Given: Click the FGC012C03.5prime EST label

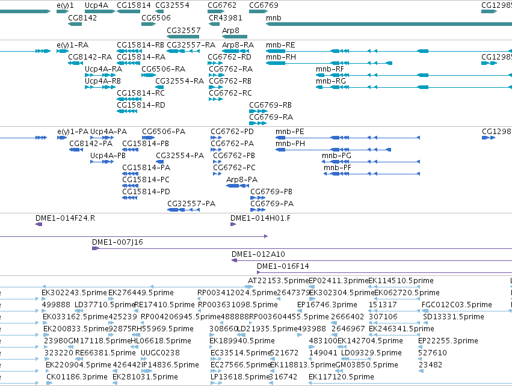Looking at the screenshot, I should tap(457, 305).
